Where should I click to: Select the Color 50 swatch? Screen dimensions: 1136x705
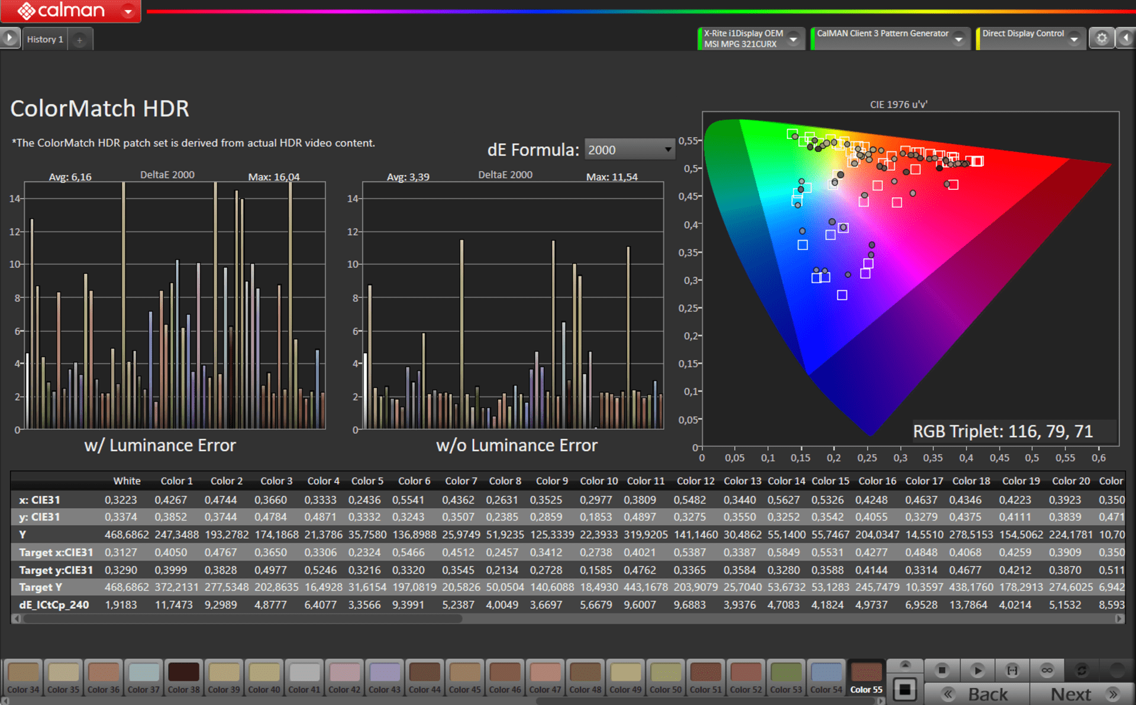point(666,678)
